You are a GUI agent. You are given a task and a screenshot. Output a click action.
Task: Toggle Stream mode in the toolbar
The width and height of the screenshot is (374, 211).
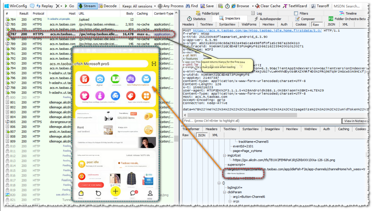pos(87,6)
